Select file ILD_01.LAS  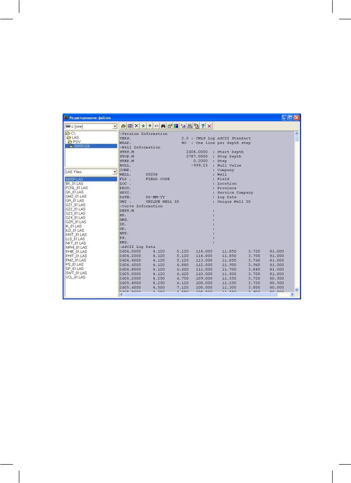coord(75,230)
